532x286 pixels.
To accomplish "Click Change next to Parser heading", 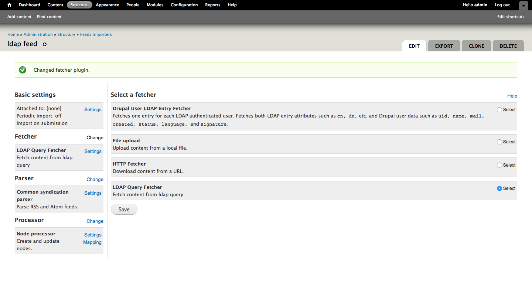I will point(95,179).
